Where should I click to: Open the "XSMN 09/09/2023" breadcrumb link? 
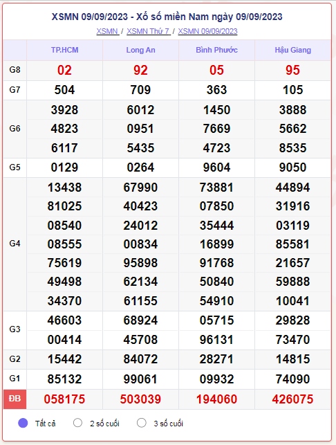coord(207,31)
